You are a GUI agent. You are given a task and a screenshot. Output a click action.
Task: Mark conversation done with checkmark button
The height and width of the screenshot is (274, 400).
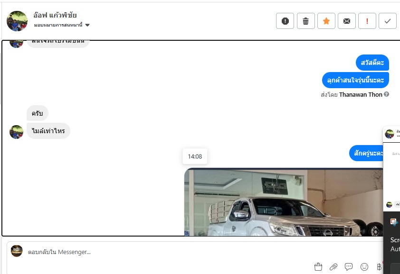[x=388, y=21]
